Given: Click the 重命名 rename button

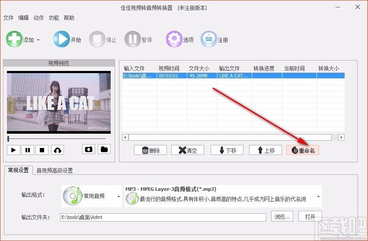Looking at the screenshot, I should tap(303, 150).
